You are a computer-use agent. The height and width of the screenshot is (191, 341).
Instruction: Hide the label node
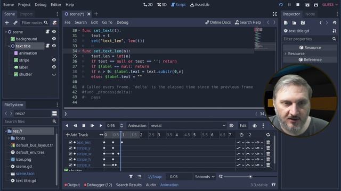click(x=54, y=67)
